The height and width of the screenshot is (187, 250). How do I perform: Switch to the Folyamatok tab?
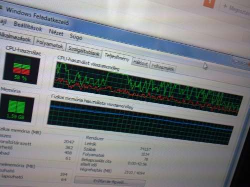[49, 44]
